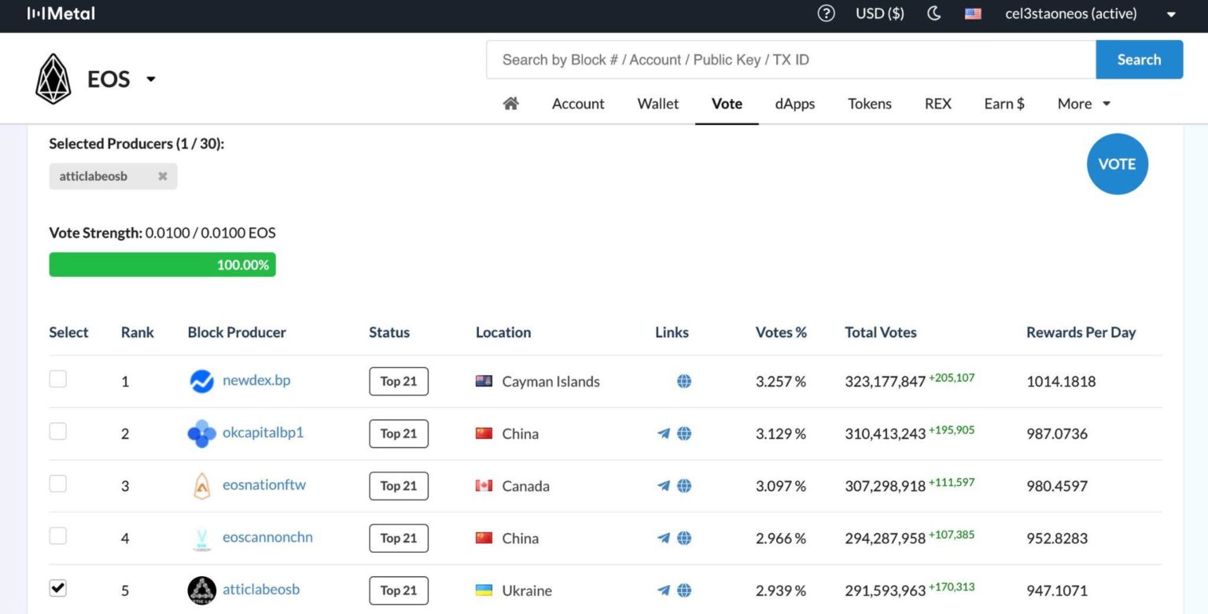Remove atticlabeosb from selected producers

click(162, 176)
